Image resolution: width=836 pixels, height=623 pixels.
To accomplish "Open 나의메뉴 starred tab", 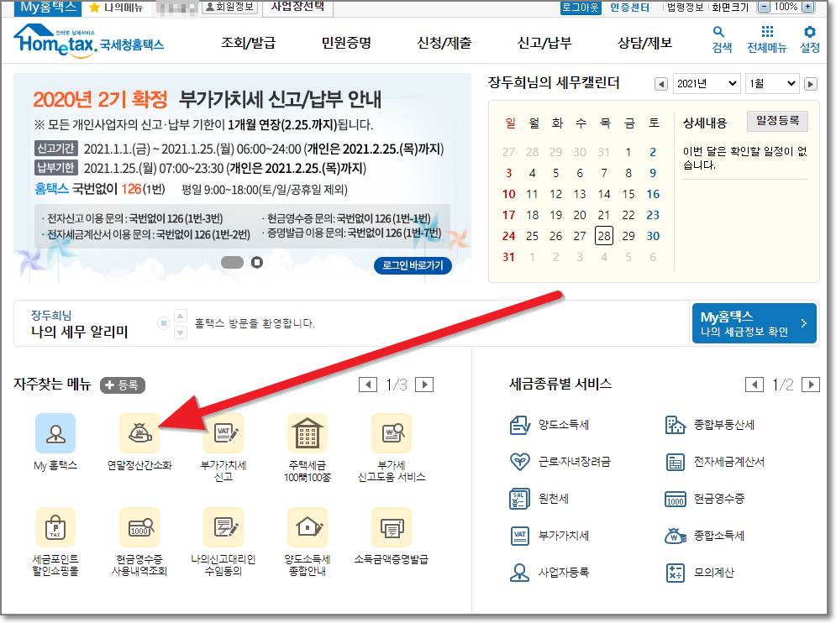I will pyautogui.click(x=116, y=8).
